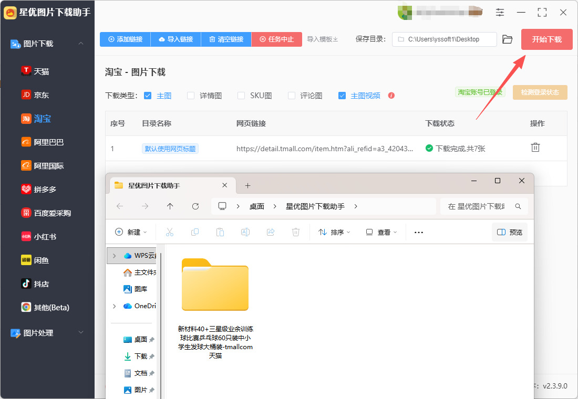This screenshot has height=399, width=578.
Task: Click Copy icon in explorer toolbar
Action: 195,232
